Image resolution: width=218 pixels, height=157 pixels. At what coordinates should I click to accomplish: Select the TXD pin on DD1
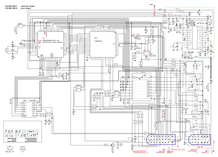coord(24,105)
